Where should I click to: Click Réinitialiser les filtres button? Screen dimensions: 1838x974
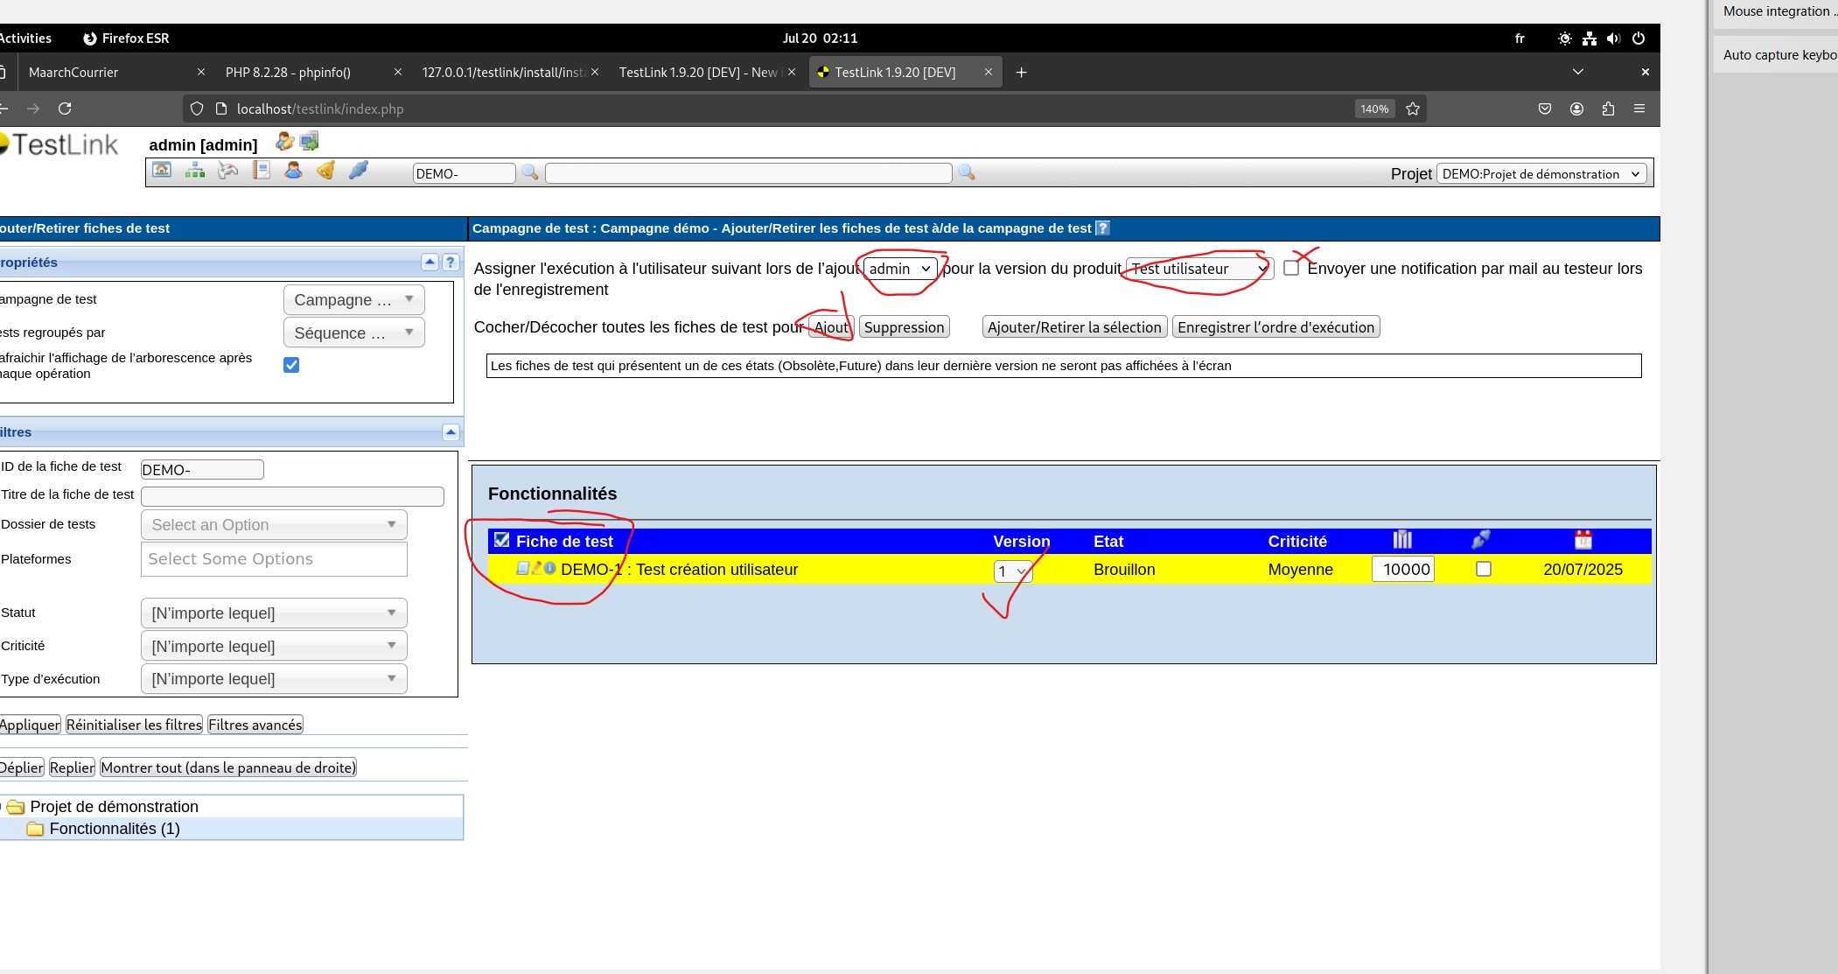(x=134, y=725)
